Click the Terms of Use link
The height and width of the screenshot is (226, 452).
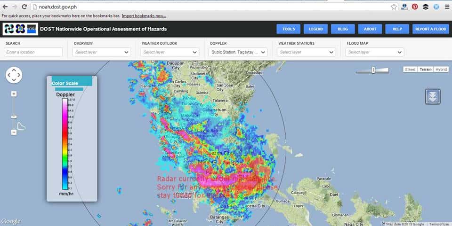point(439,224)
